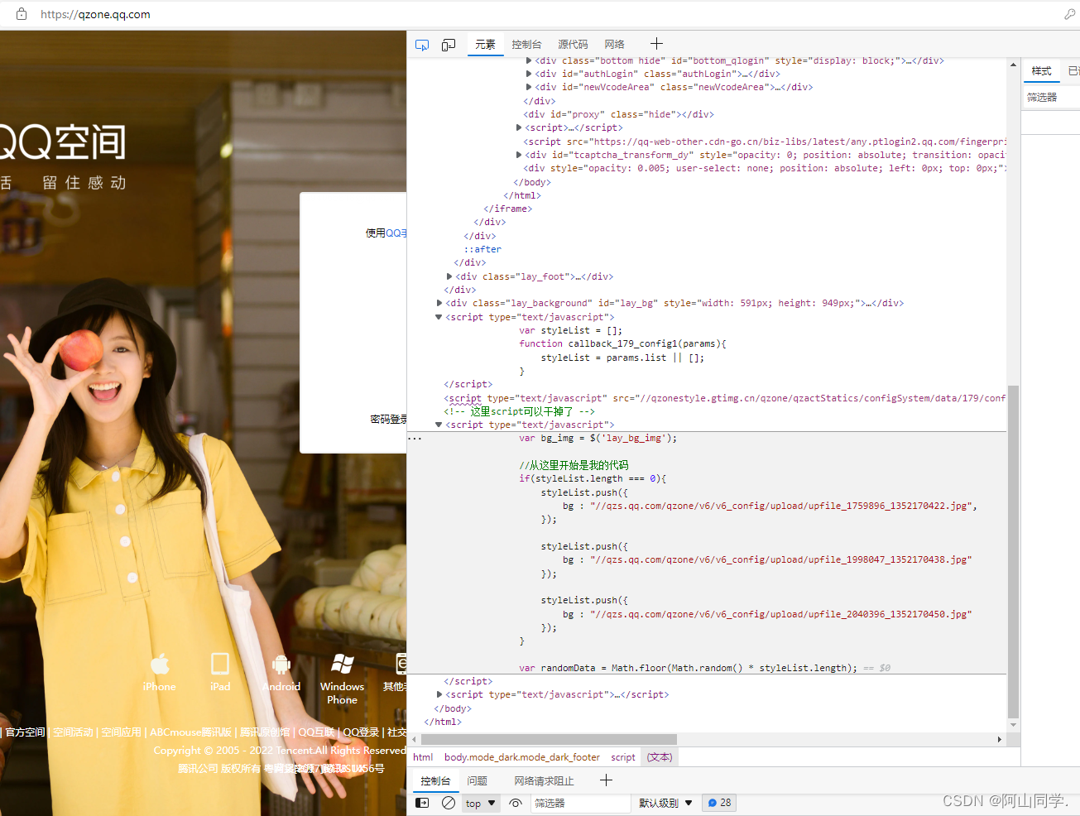Click the lock icon in address bar
The width and height of the screenshot is (1080, 816).
pos(22,14)
